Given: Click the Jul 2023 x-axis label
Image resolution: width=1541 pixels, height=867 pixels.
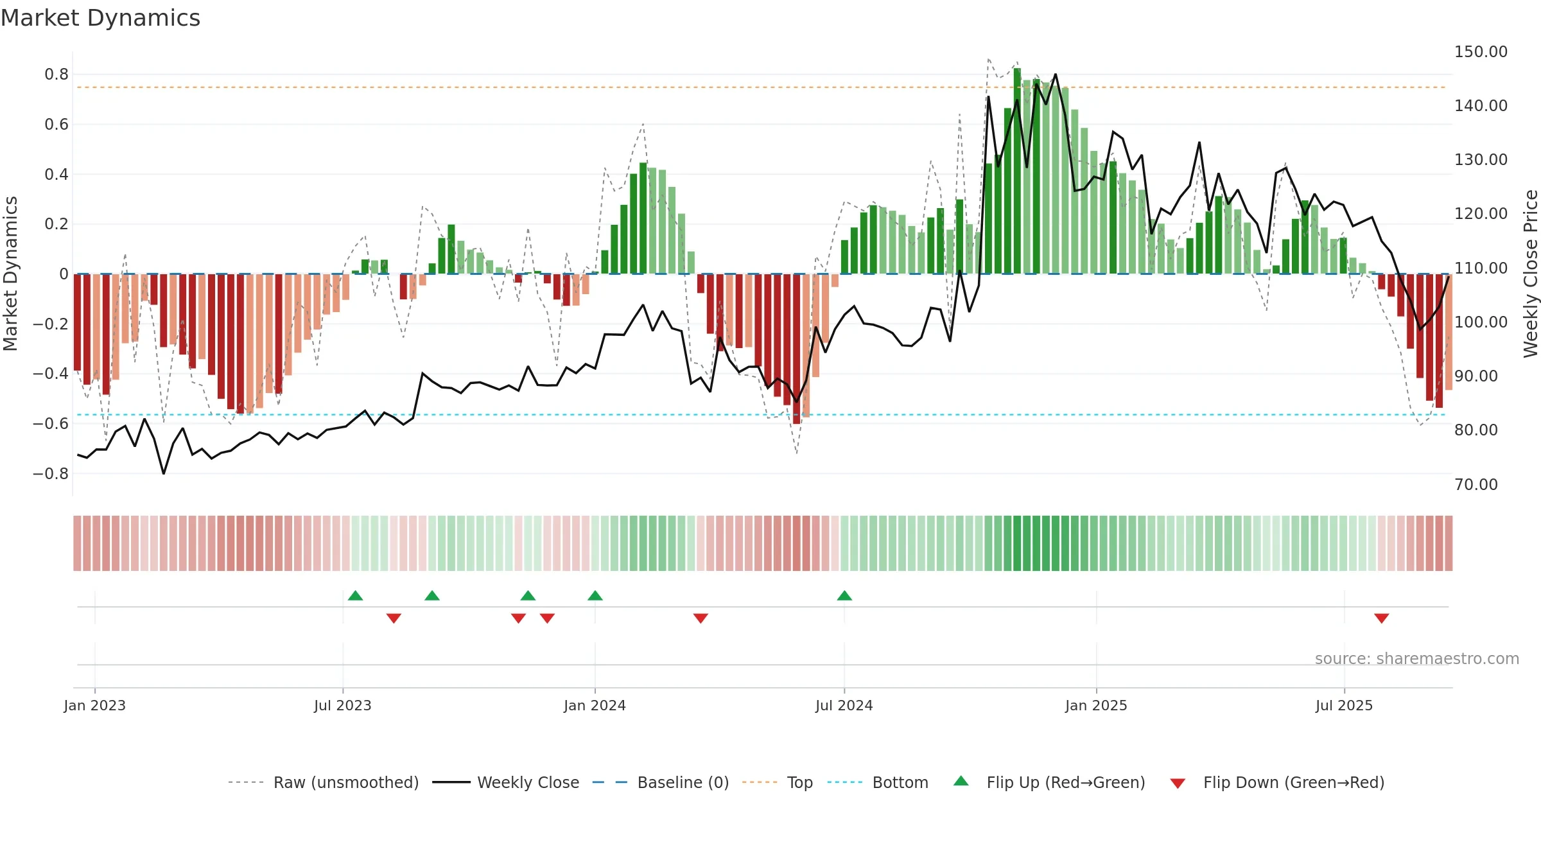Looking at the screenshot, I should [x=343, y=705].
